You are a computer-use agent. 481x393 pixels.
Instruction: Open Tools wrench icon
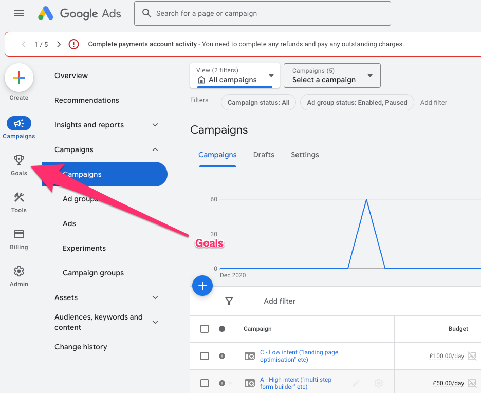click(19, 197)
